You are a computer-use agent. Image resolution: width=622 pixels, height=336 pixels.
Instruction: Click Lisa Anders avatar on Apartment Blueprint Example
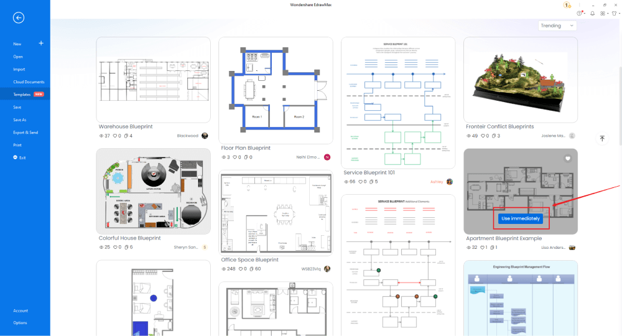(x=572, y=248)
